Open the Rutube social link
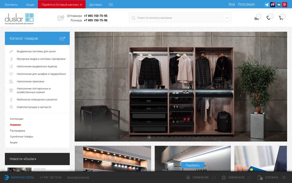Viewport: 292px width, 183px height. tap(273, 4)
